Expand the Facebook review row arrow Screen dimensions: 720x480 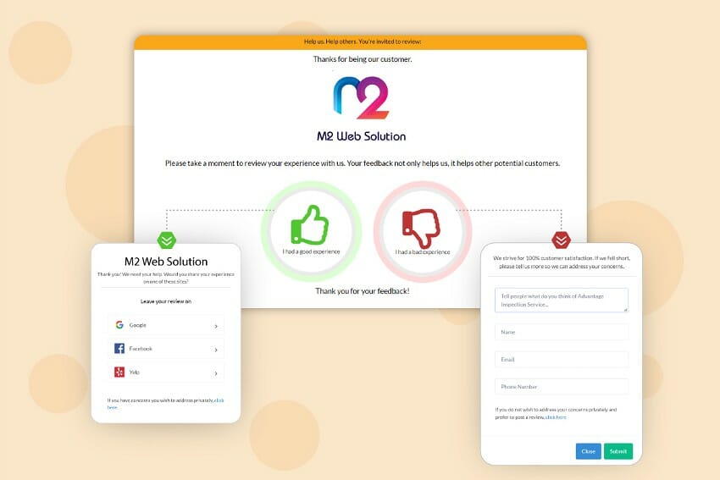216,350
